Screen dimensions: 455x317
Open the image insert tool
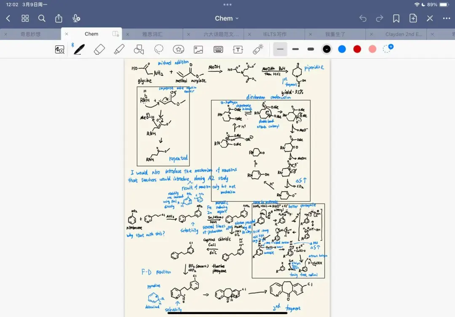[198, 49]
